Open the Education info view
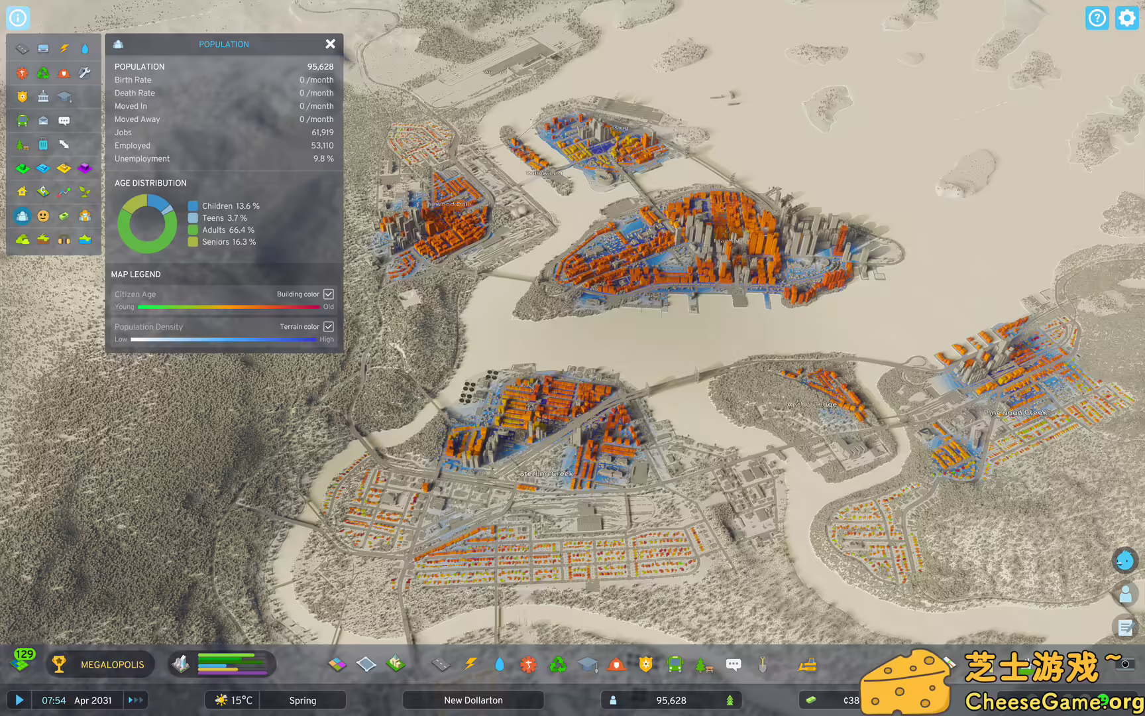 pos(64,96)
